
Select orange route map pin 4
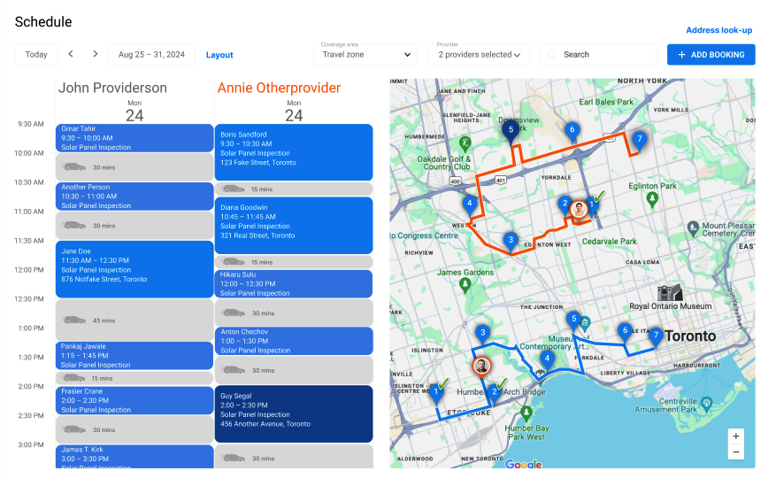point(469,205)
